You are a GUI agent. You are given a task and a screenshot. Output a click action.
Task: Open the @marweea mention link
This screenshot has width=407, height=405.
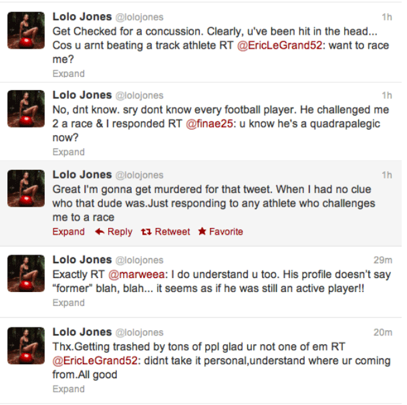tap(136, 275)
